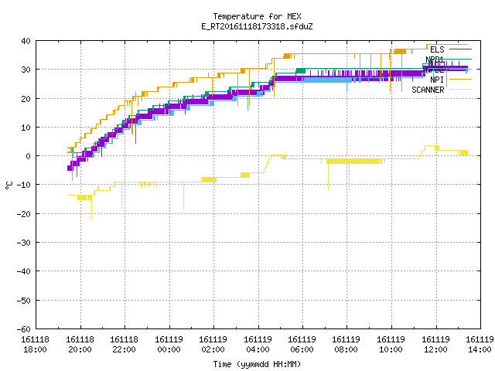Click the y-axis tick label 0
The height and width of the screenshot is (371, 495).
(x=28, y=156)
